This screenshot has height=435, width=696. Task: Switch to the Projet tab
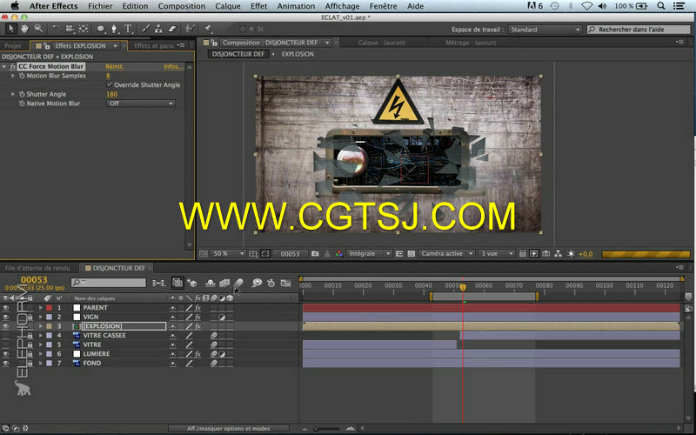pos(13,46)
